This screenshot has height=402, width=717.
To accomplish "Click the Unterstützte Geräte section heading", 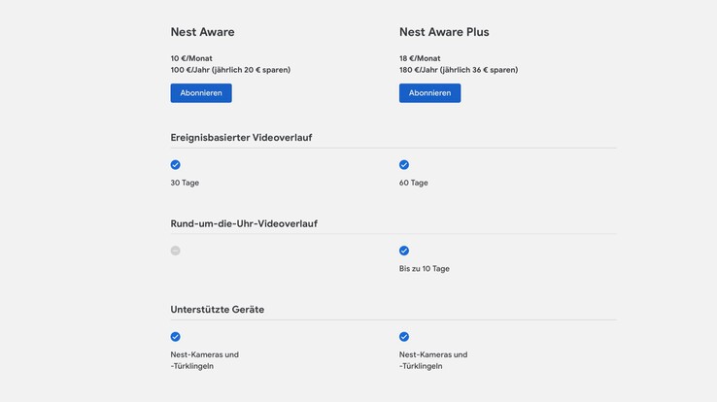I will tap(218, 310).
